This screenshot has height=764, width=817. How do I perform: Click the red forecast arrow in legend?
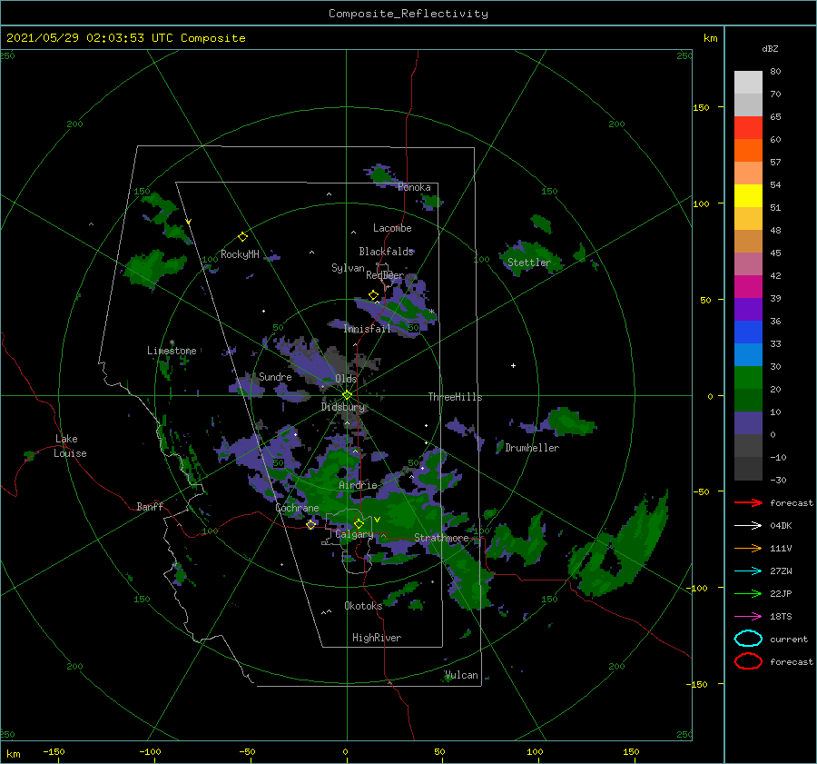748,502
